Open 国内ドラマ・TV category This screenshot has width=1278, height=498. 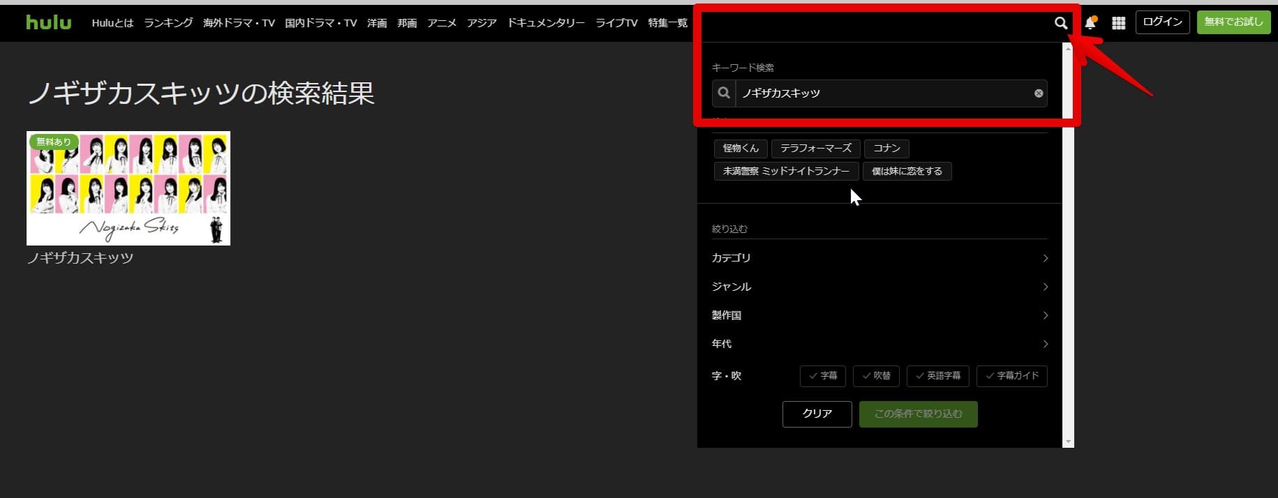tap(321, 23)
